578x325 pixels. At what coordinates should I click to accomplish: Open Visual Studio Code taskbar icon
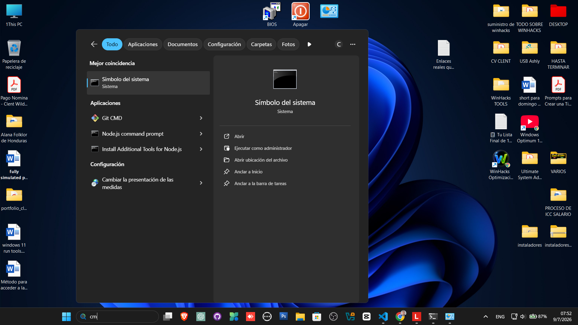coord(383,316)
